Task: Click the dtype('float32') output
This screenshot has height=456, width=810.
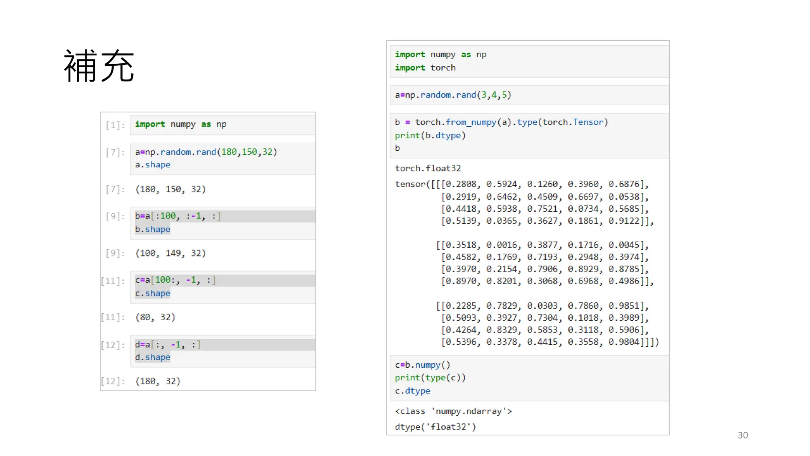Action: pyautogui.click(x=435, y=427)
